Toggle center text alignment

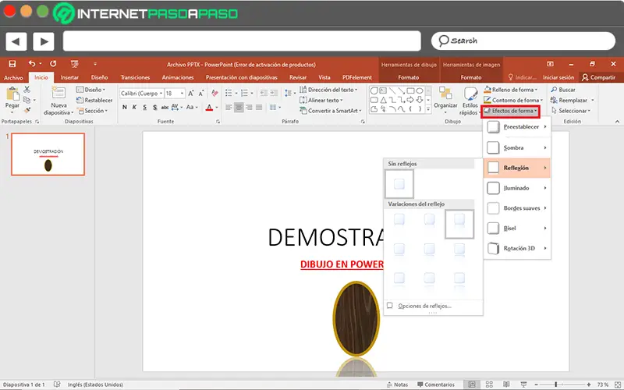[239, 108]
